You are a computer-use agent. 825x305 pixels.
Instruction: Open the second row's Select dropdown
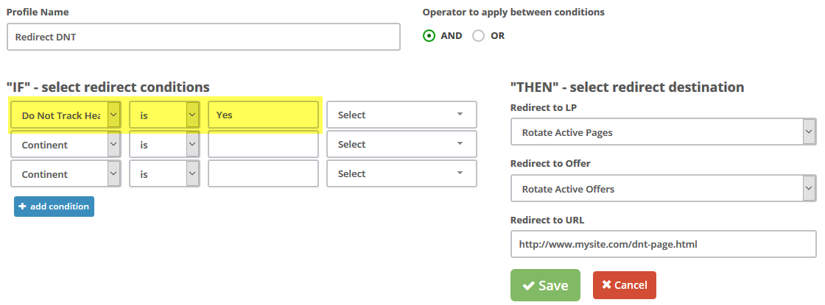point(401,144)
